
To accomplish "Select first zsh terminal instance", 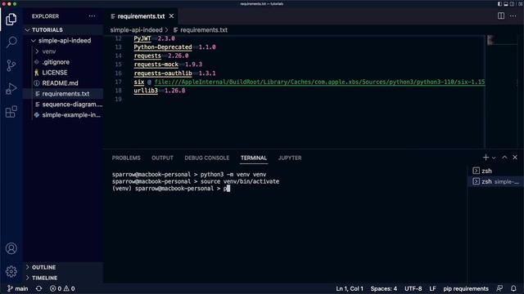I will [x=495, y=171].
